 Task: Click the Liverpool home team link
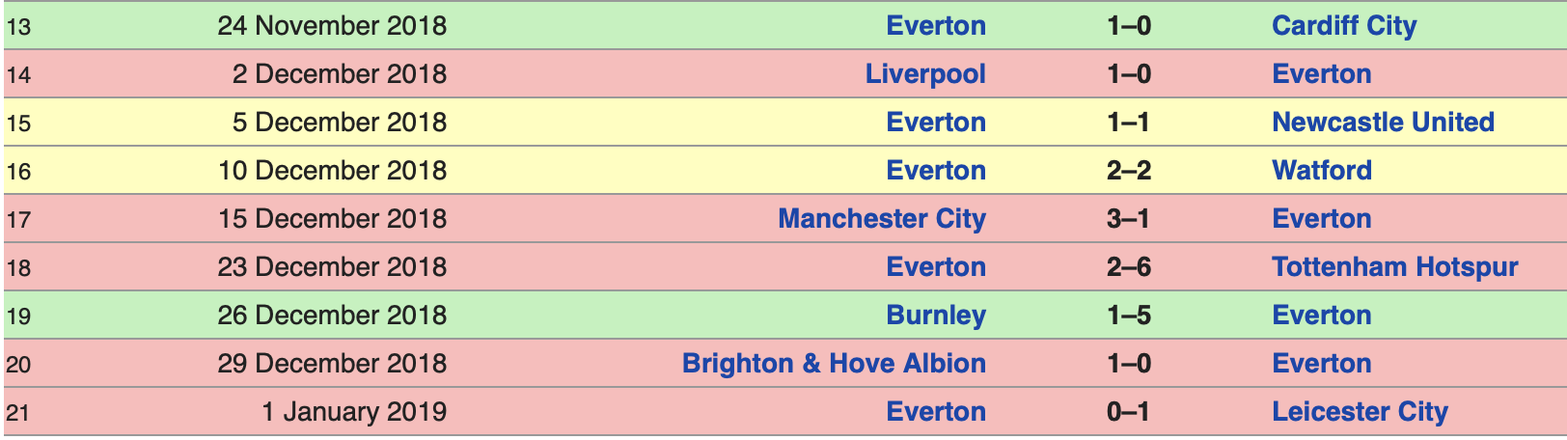click(x=925, y=74)
